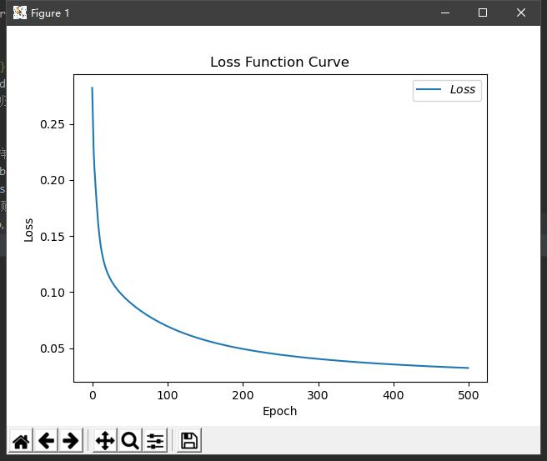Viewport: 547px width, 461px height.
Task: Close the Figure 1 window
Action: tap(521, 13)
